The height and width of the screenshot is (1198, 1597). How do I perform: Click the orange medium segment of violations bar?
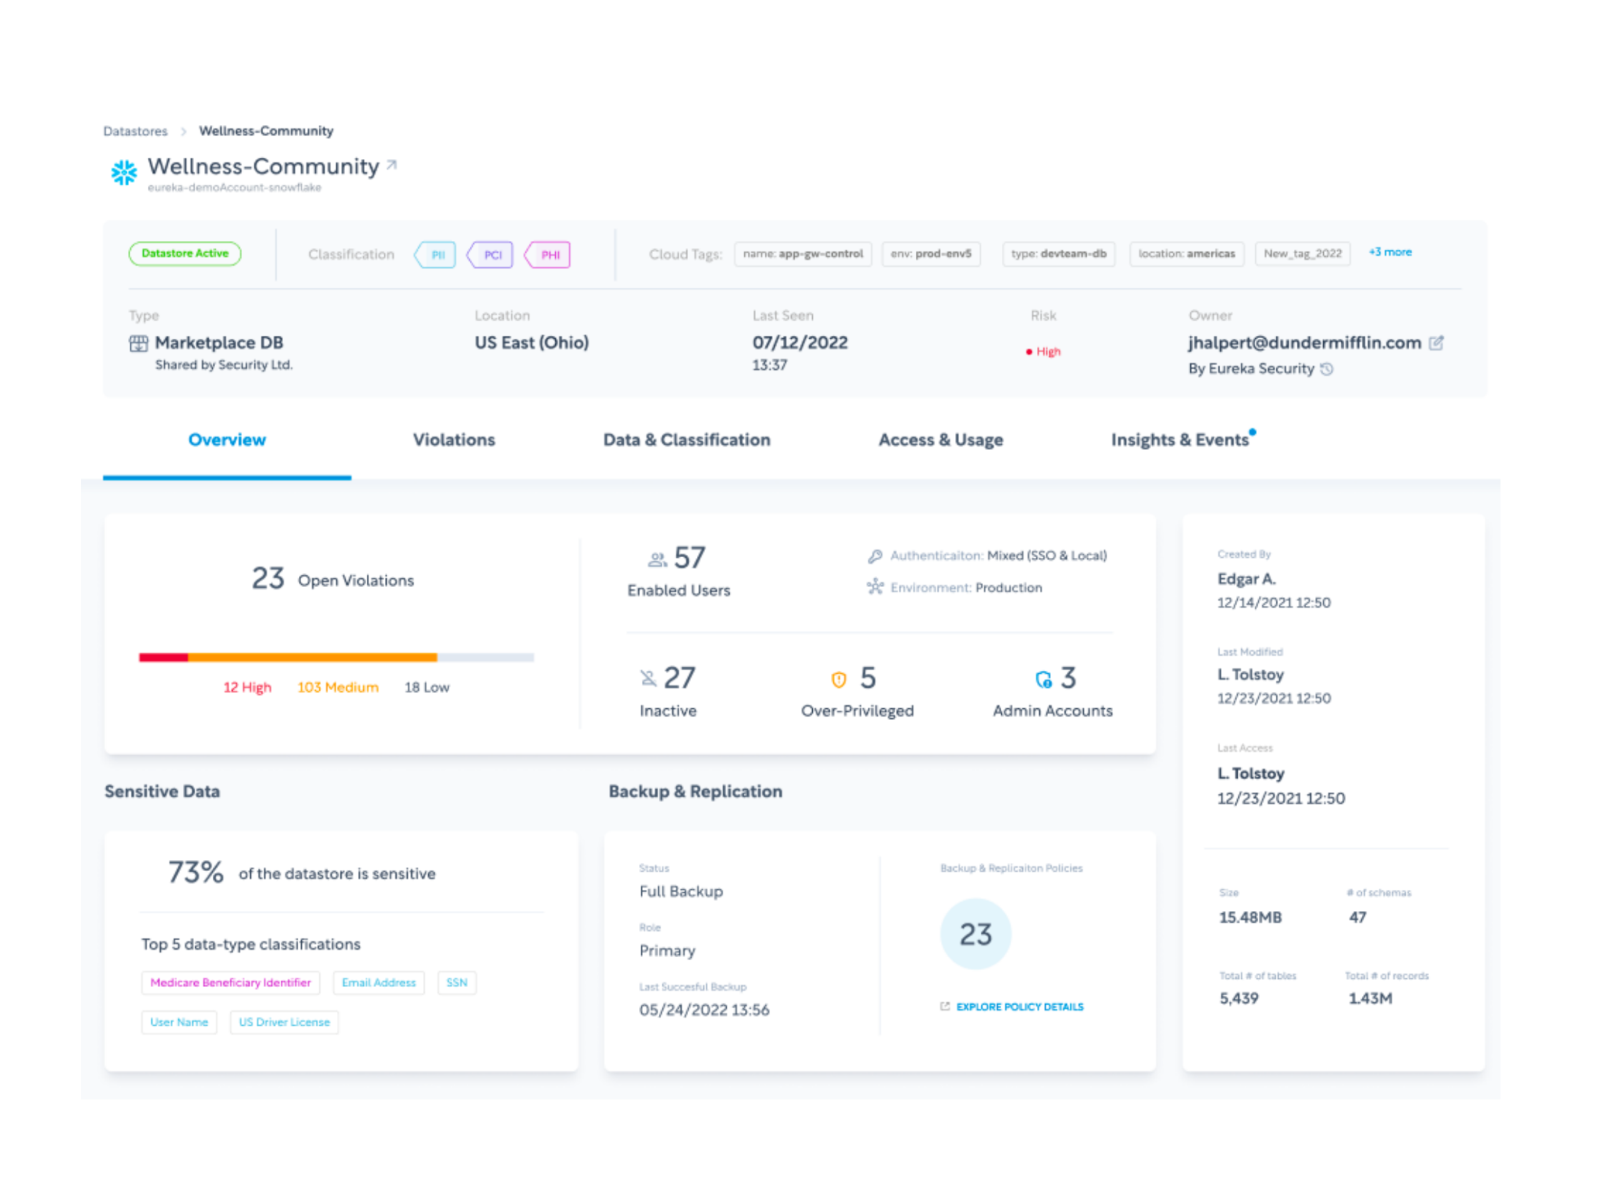tap(312, 657)
